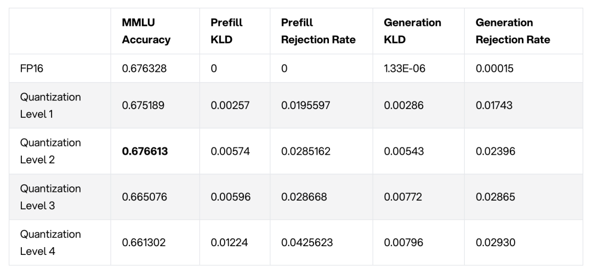Image resolution: width=592 pixels, height=273 pixels.
Task: Click the 0.02930 generation rejection cell
Action: [x=495, y=242]
